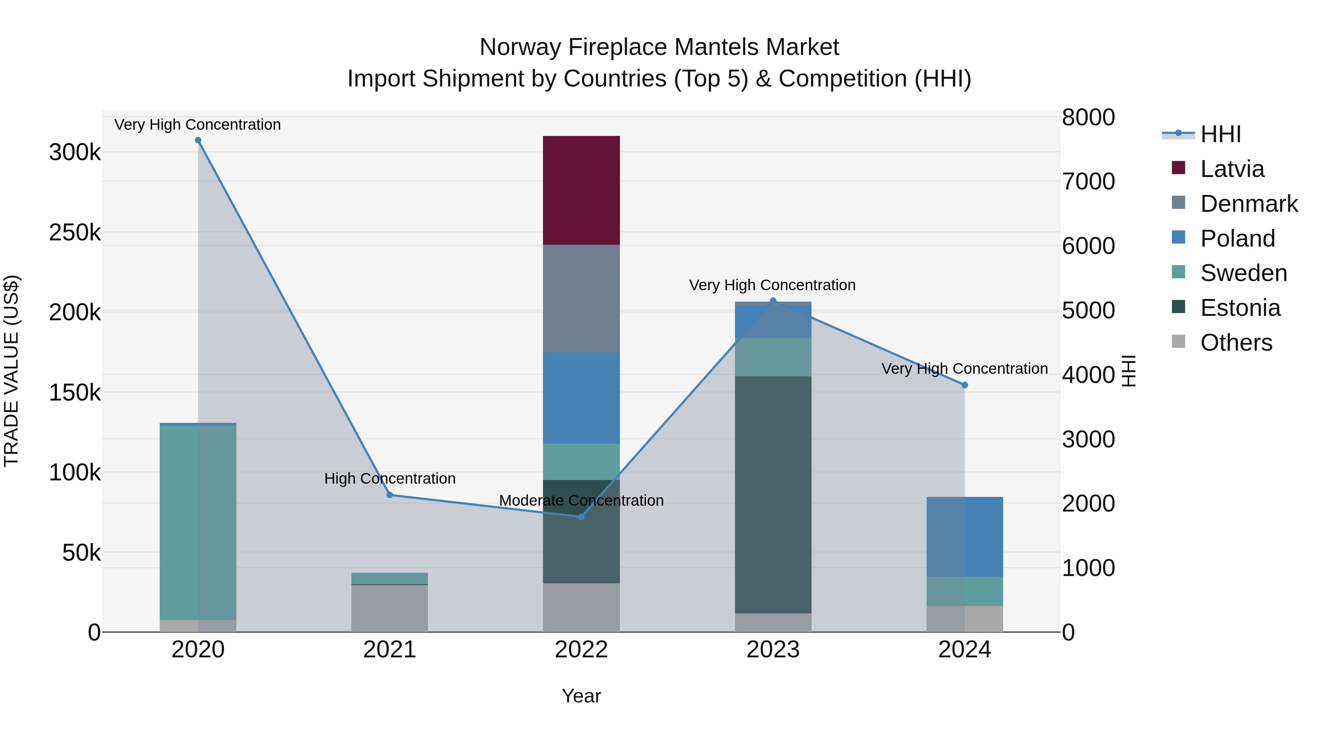The height and width of the screenshot is (742, 1319).
Task: Click the 'TRADE VALUE (US$)' axis title
Action: [x=11, y=371]
